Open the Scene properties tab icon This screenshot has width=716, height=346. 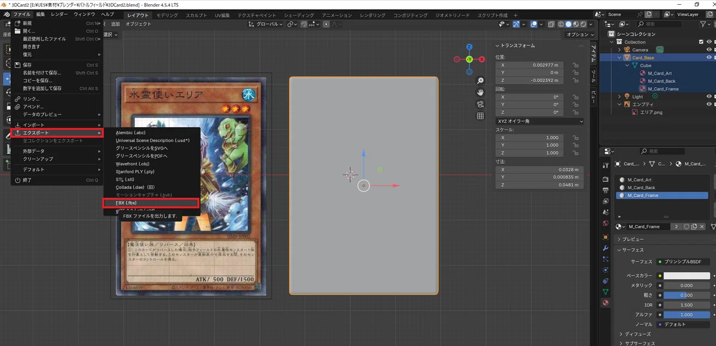pyautogui.click(x=605, y=213)
